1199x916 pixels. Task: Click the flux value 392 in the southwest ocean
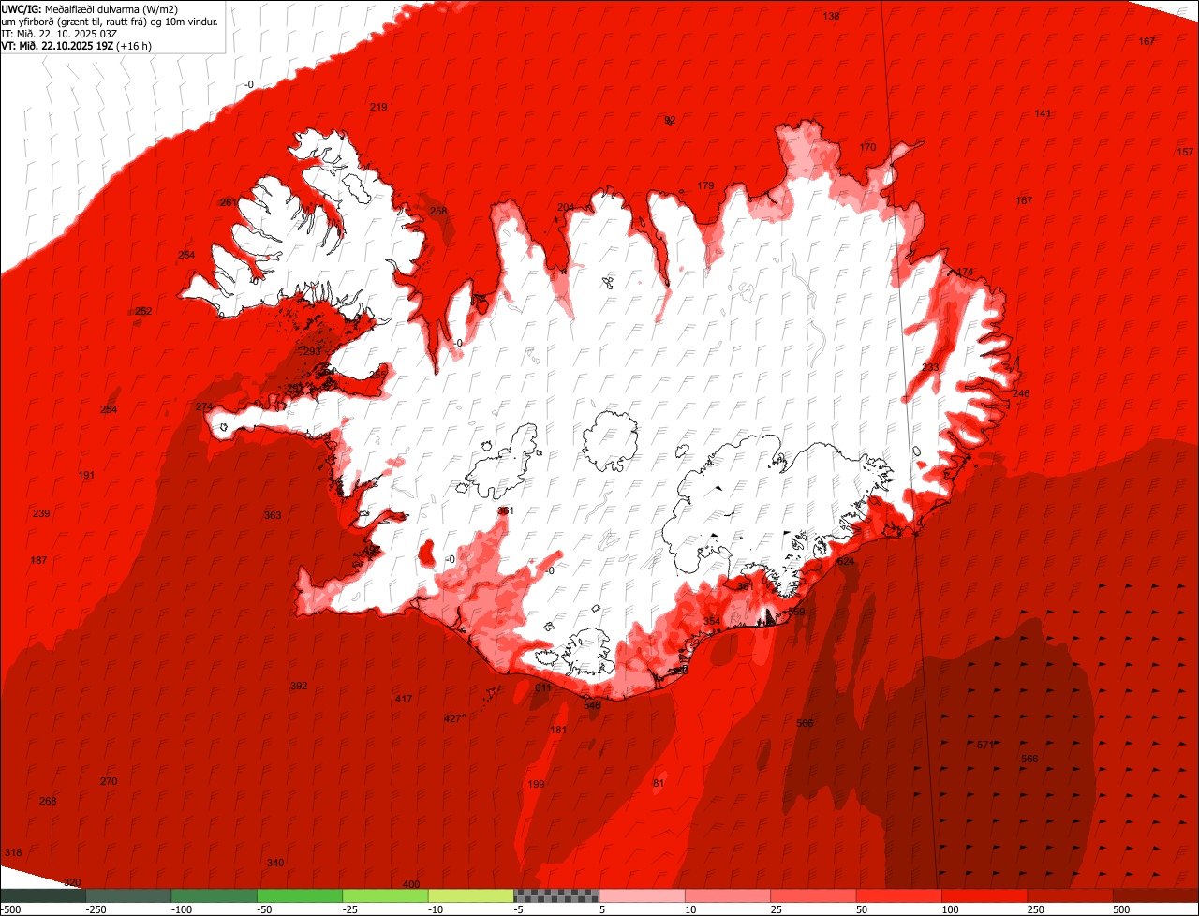pos(299,686)
